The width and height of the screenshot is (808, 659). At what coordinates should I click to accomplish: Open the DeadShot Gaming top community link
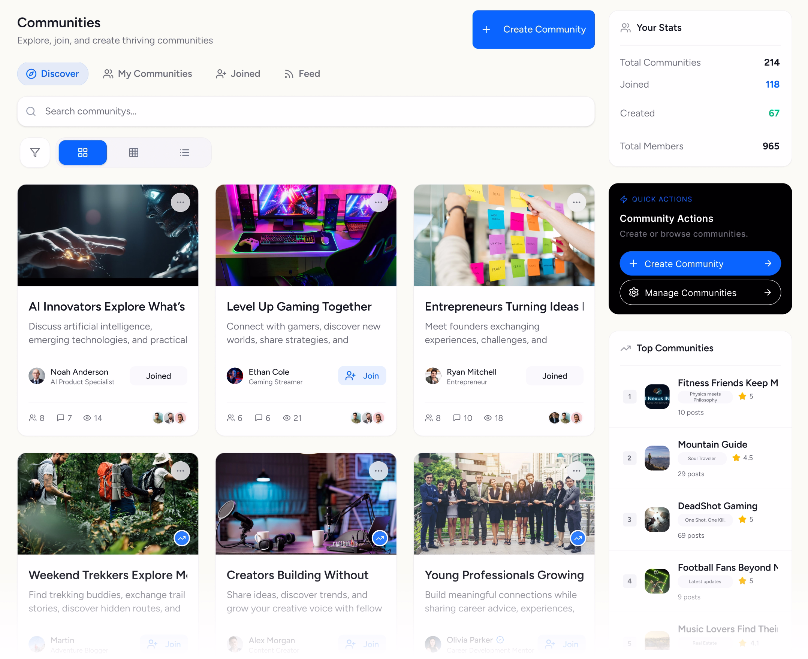pyautogui.click(x=718, y=505)
